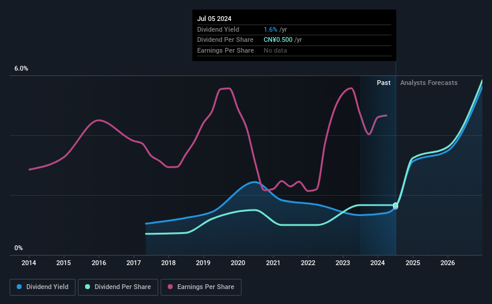Click the blue Dividend Yield legend dot
The height and width of the screenshot is (304, 492).
[19, 287]
